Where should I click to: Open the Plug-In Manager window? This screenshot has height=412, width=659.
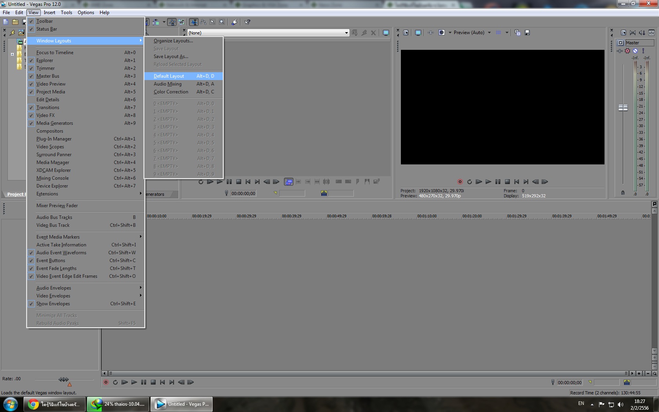coord(86,139)
